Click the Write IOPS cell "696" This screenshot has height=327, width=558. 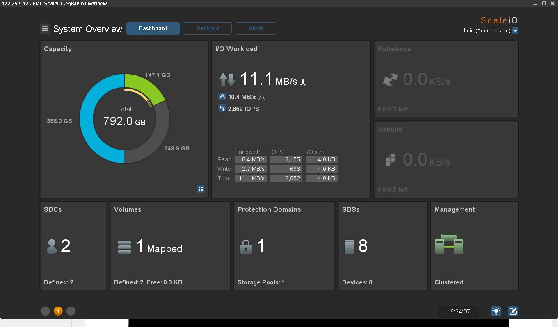tap(286, 169)
